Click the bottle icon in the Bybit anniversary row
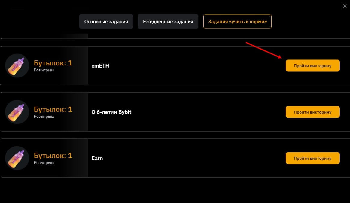The width and height of the screenshot is (350, 203). (x=17, y=112)
